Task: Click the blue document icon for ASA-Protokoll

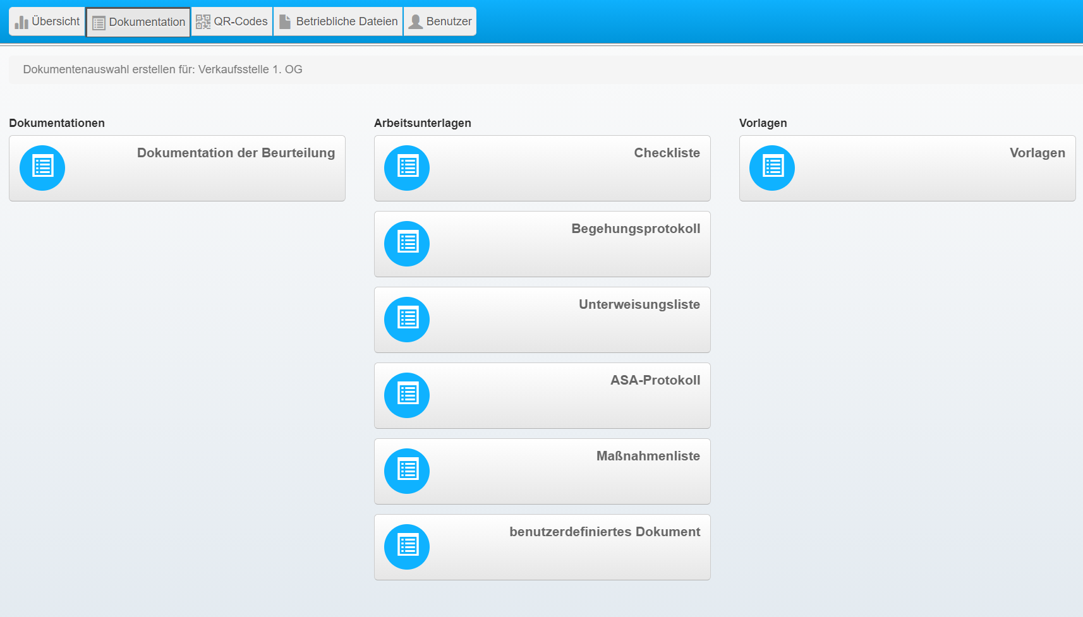Action: pos(407,395)
